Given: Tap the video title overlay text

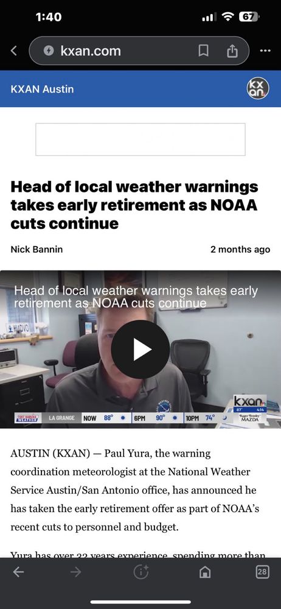Looking at the screenshot, I should 136,297.
